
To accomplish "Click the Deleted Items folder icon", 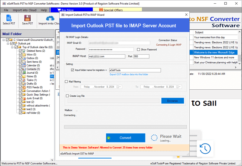I will coord(24,51).
